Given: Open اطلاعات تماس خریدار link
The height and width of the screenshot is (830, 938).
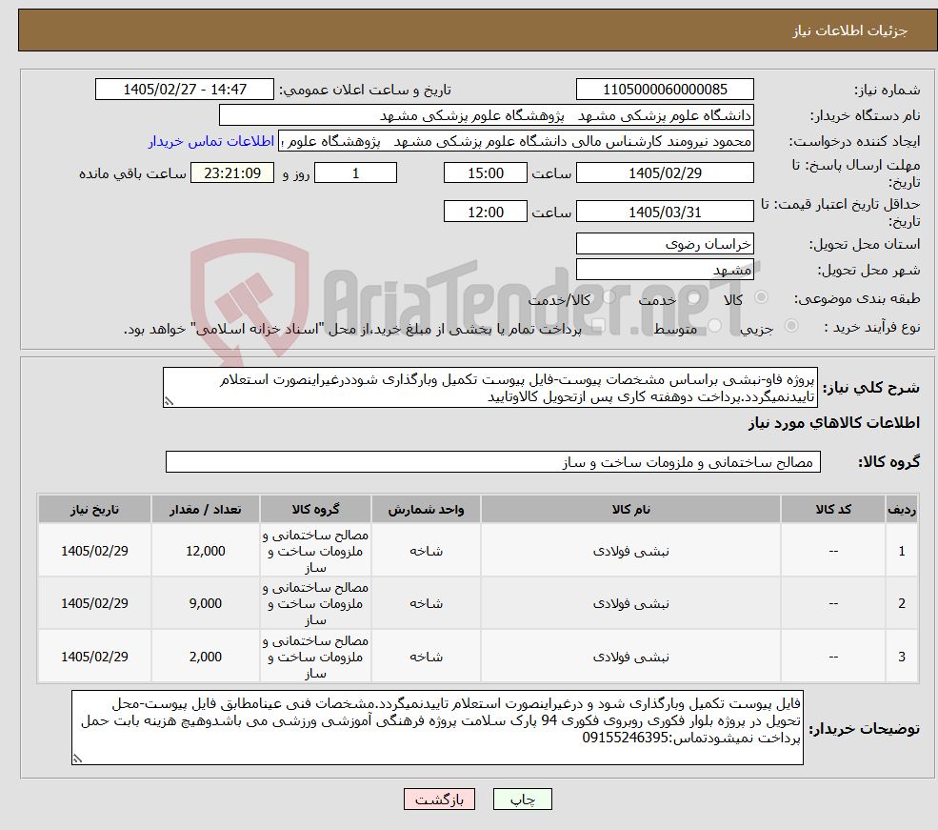Looking at the screenshot, I should click(211, 141).
